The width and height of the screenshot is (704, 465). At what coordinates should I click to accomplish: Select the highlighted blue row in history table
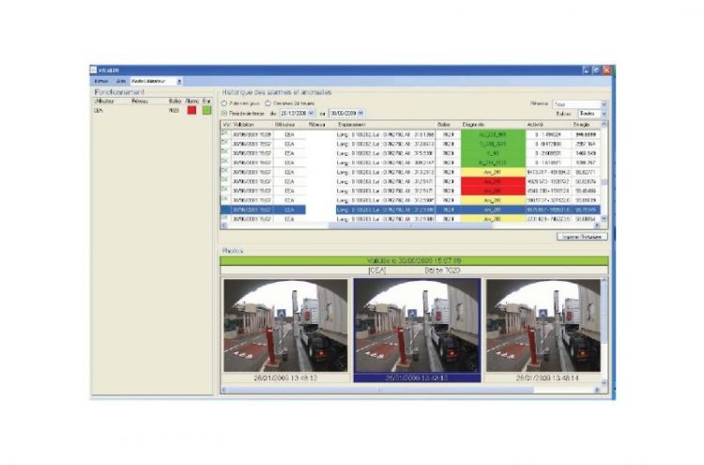point(410,209)
